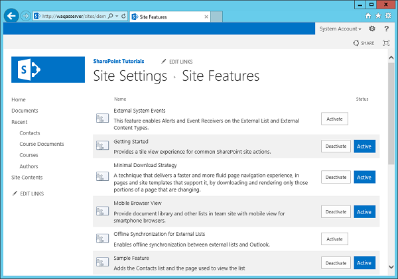The height and width of the screenshot is (279, 398).
Task: Click the Share icon in the ribbon
Action: tap(364, 43)
